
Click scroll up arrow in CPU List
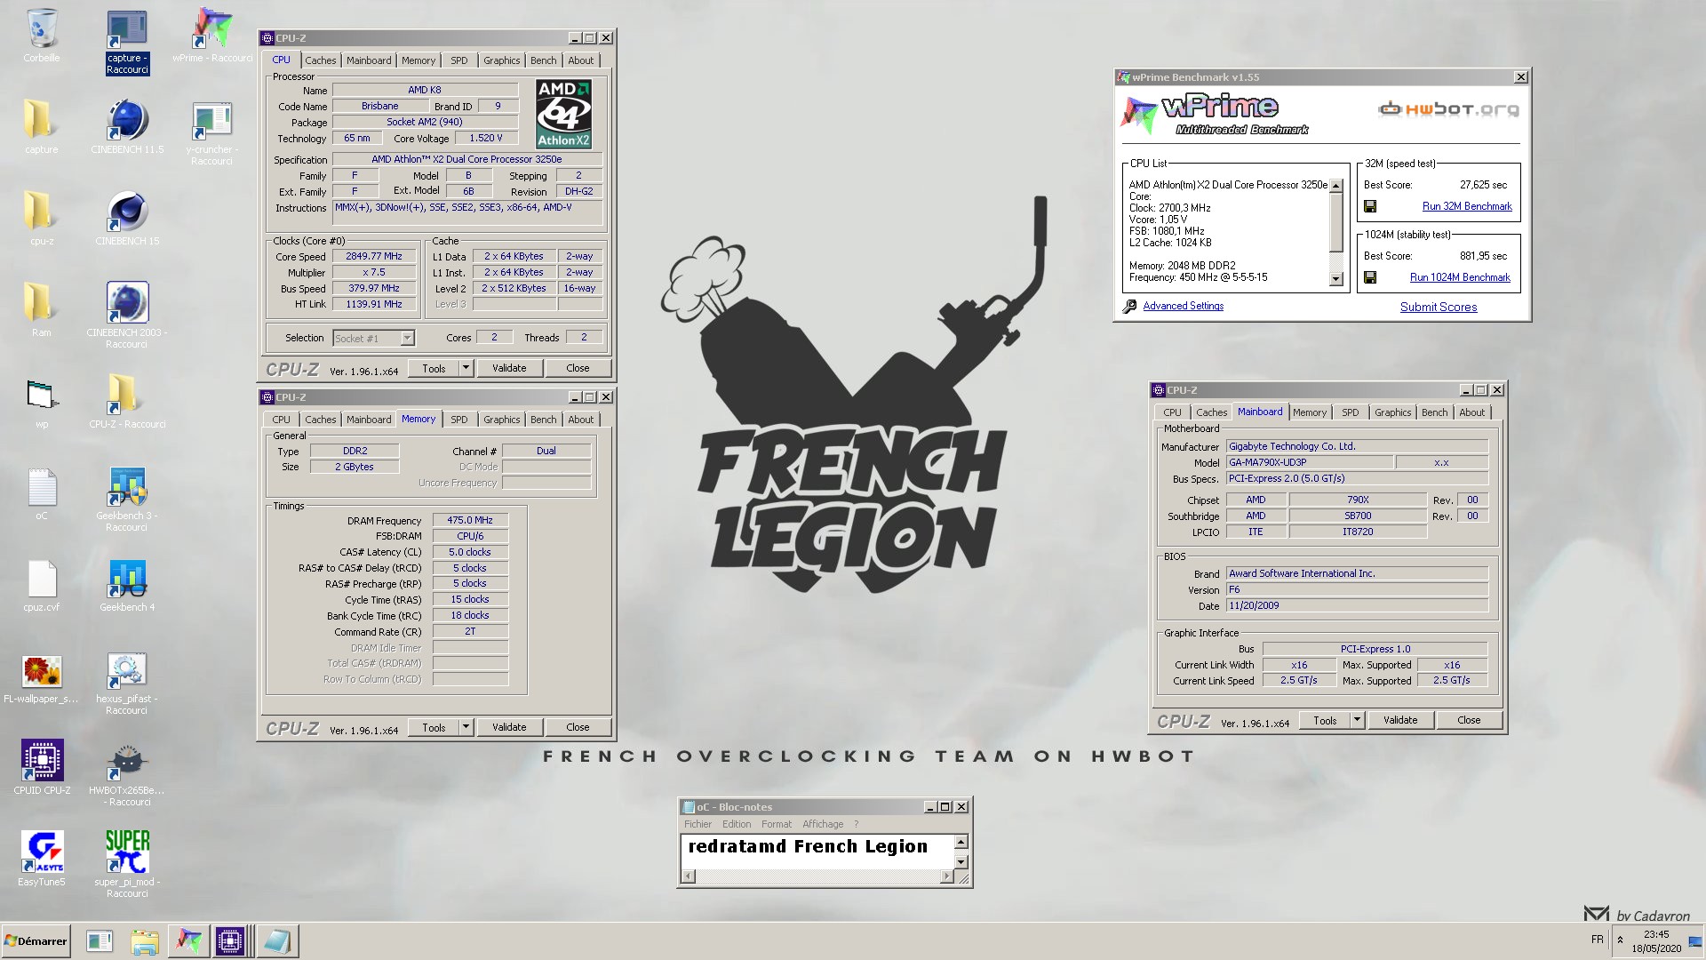1335,186
